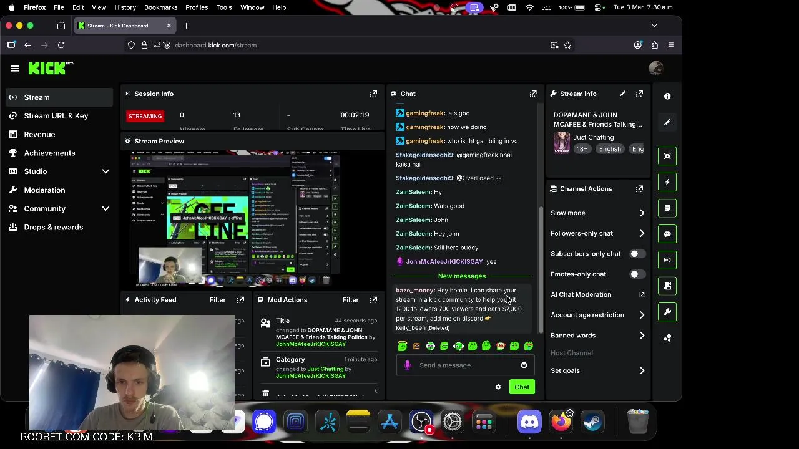799x449 pixels.
Task: Open AI Chat Moderation external link icon
Action: 642,294
